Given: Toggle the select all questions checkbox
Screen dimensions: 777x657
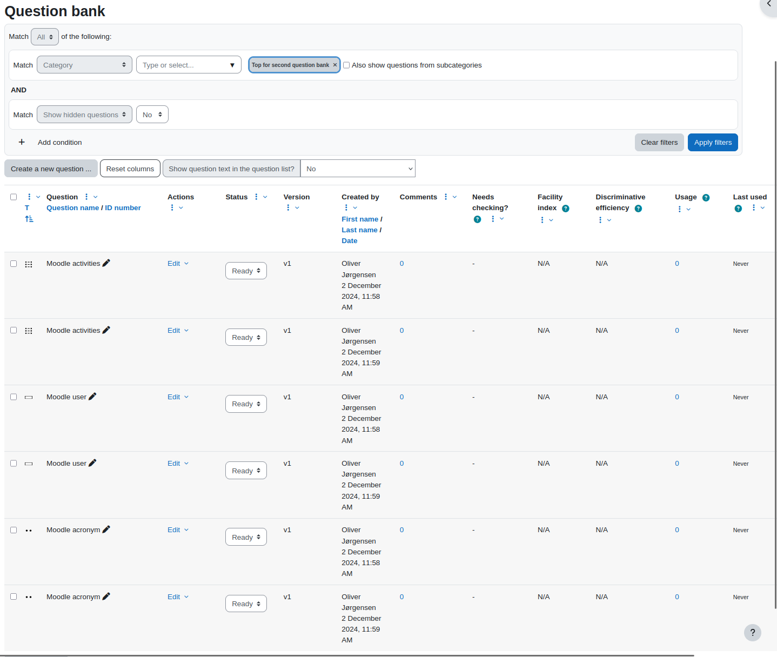Looking at the screenshot, I should click(14, 197).
